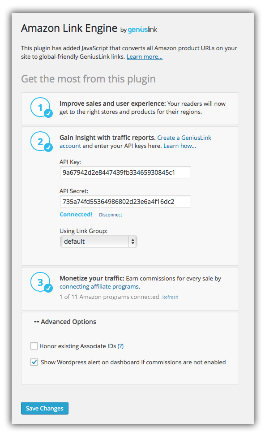Focus the API Key input field
Screen dimensions: 265x436
click(125, 173)
